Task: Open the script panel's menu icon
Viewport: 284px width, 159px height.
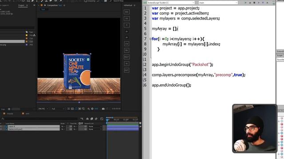Action: (134, 5)
